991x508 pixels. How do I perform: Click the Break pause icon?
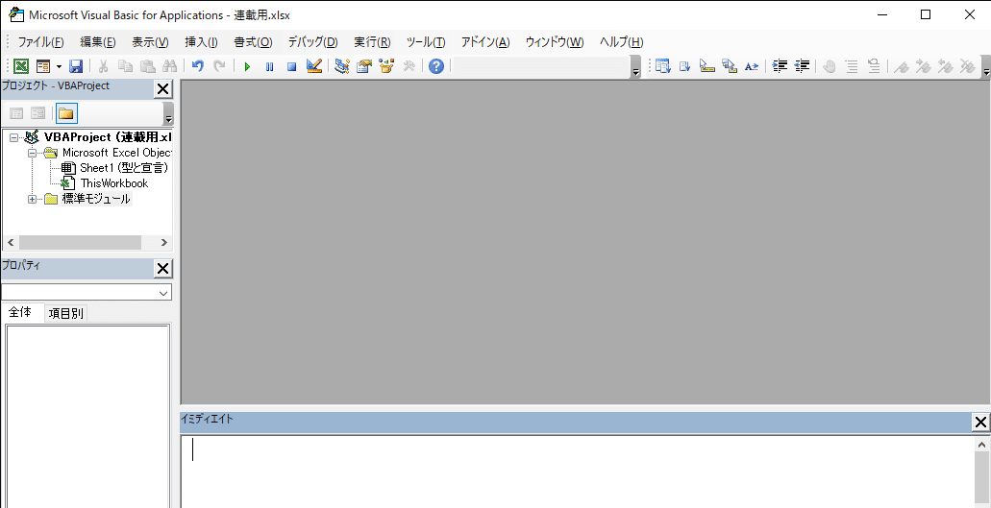tap(270, 66)
